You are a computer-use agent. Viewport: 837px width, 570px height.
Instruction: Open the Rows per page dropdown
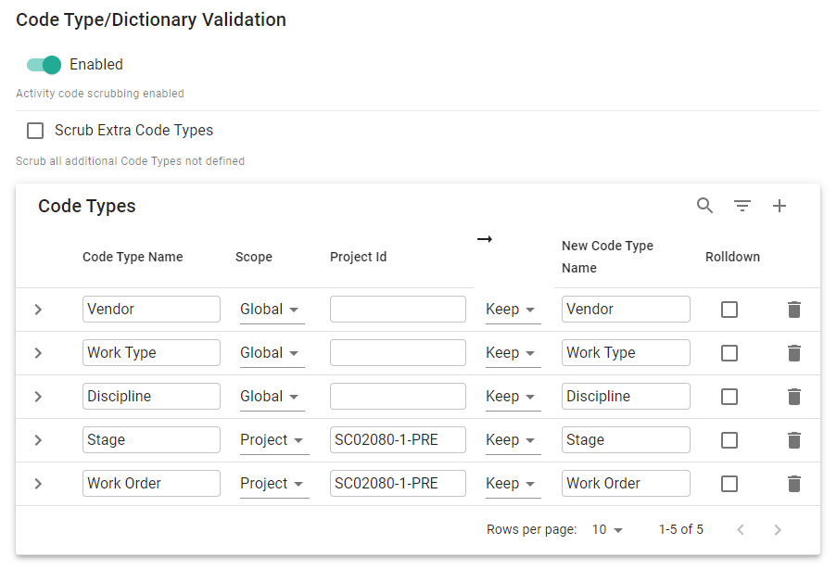coord(607,529)
